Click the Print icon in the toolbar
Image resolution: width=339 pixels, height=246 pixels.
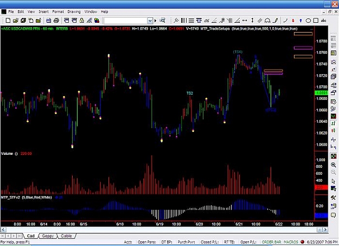56,21
